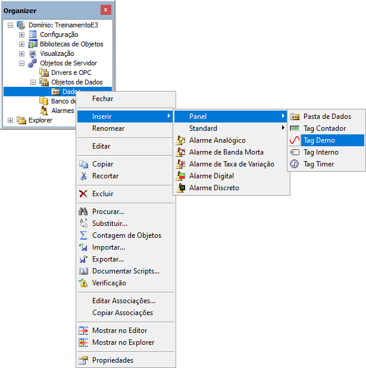Click the Tag Interno icon

tap(295, 152)
